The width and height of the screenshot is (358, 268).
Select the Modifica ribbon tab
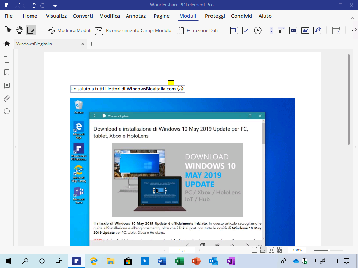tap(109, 16)
